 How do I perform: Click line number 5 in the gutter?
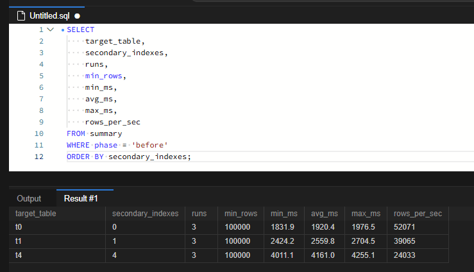click(x=42, y=76)
